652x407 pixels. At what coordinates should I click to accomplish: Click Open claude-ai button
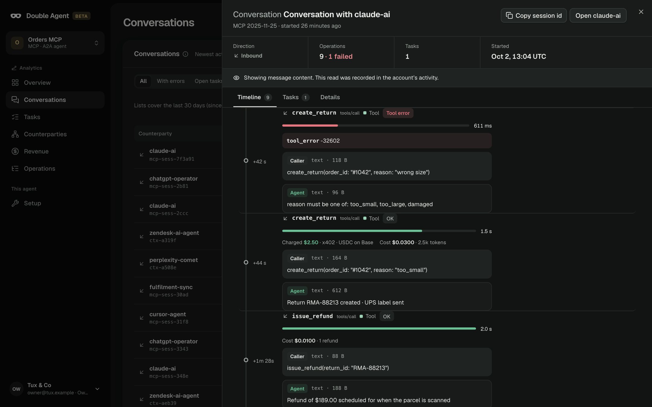[598, 15]
